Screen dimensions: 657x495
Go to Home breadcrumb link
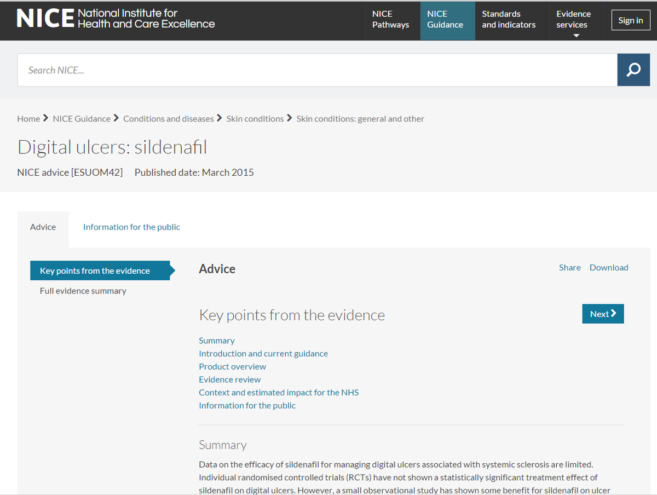pos(28,119)
